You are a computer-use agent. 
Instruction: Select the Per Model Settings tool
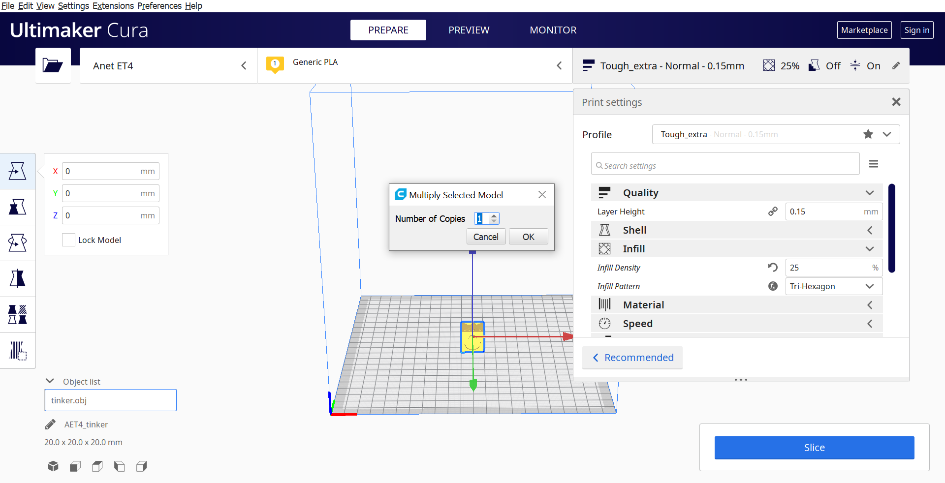18,315
